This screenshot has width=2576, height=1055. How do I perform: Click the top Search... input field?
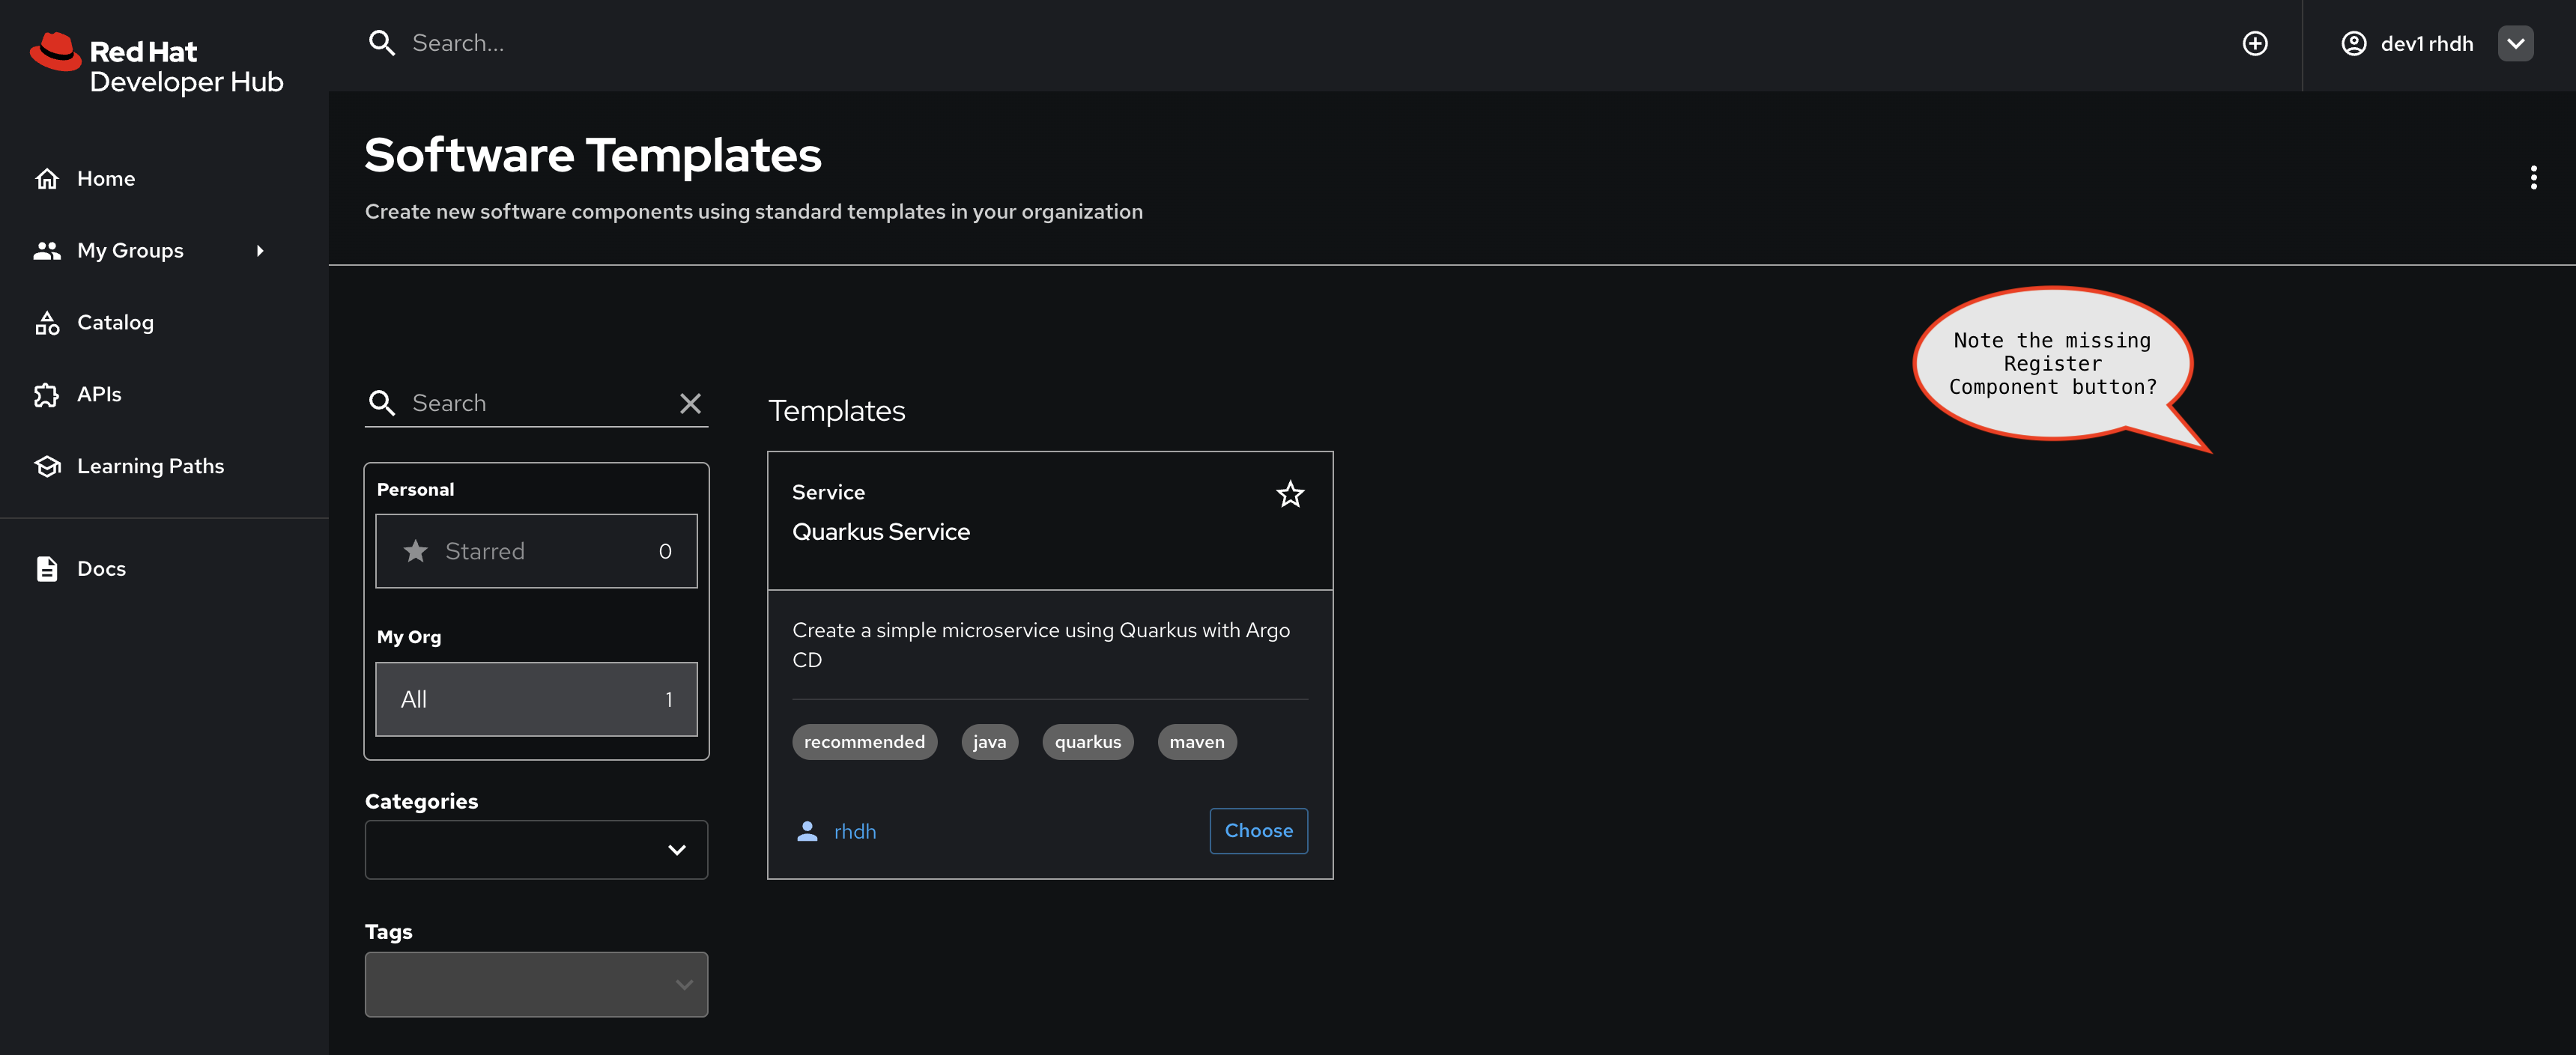click(x=1300, y=43)
